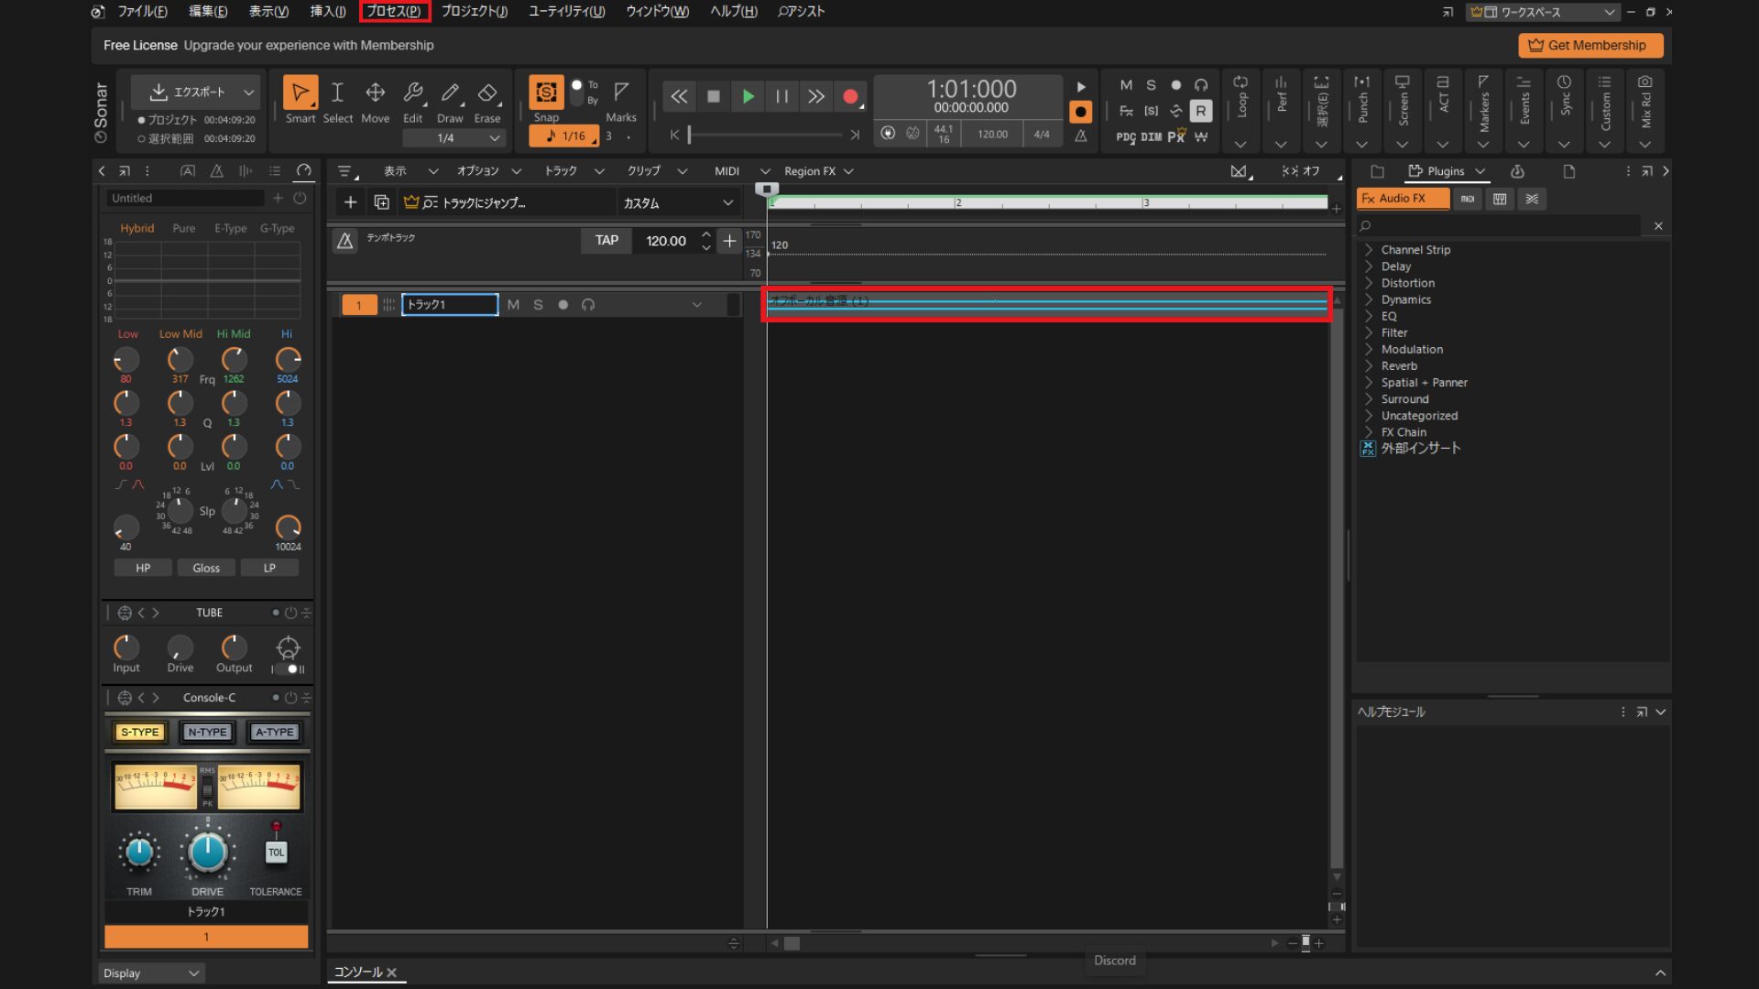1759x989 pixels.
Task: Open the エクスポート dropdown arrow
Action: tap(248, 92)
